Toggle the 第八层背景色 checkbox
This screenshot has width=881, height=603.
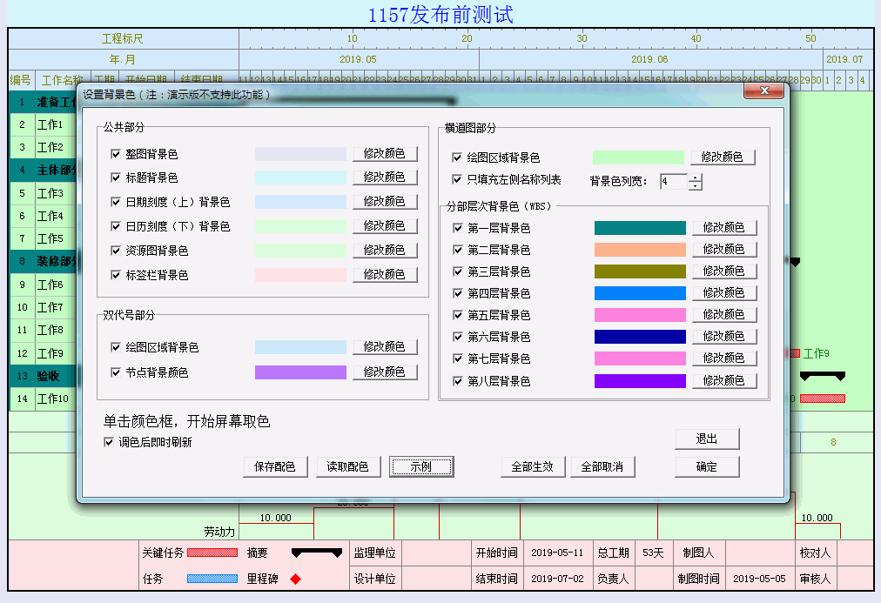[457, 381]
